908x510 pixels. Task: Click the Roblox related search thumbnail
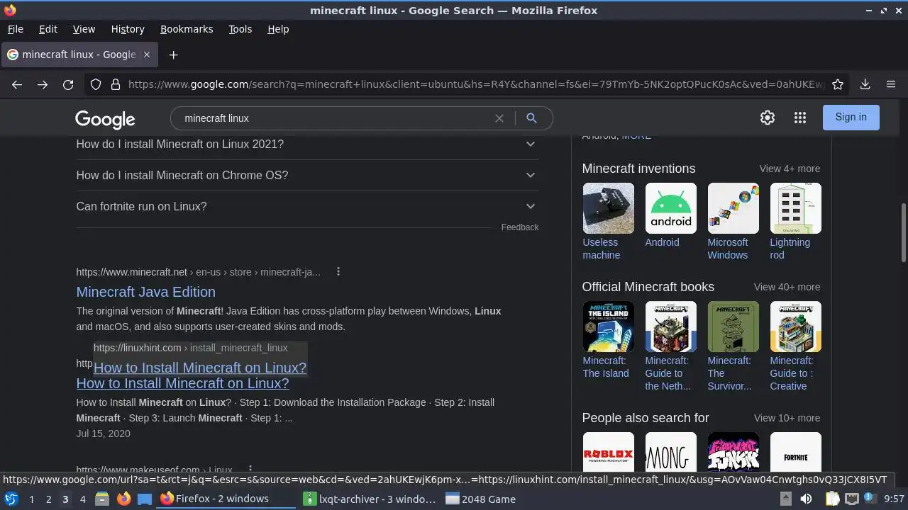[x=608, y=452]
